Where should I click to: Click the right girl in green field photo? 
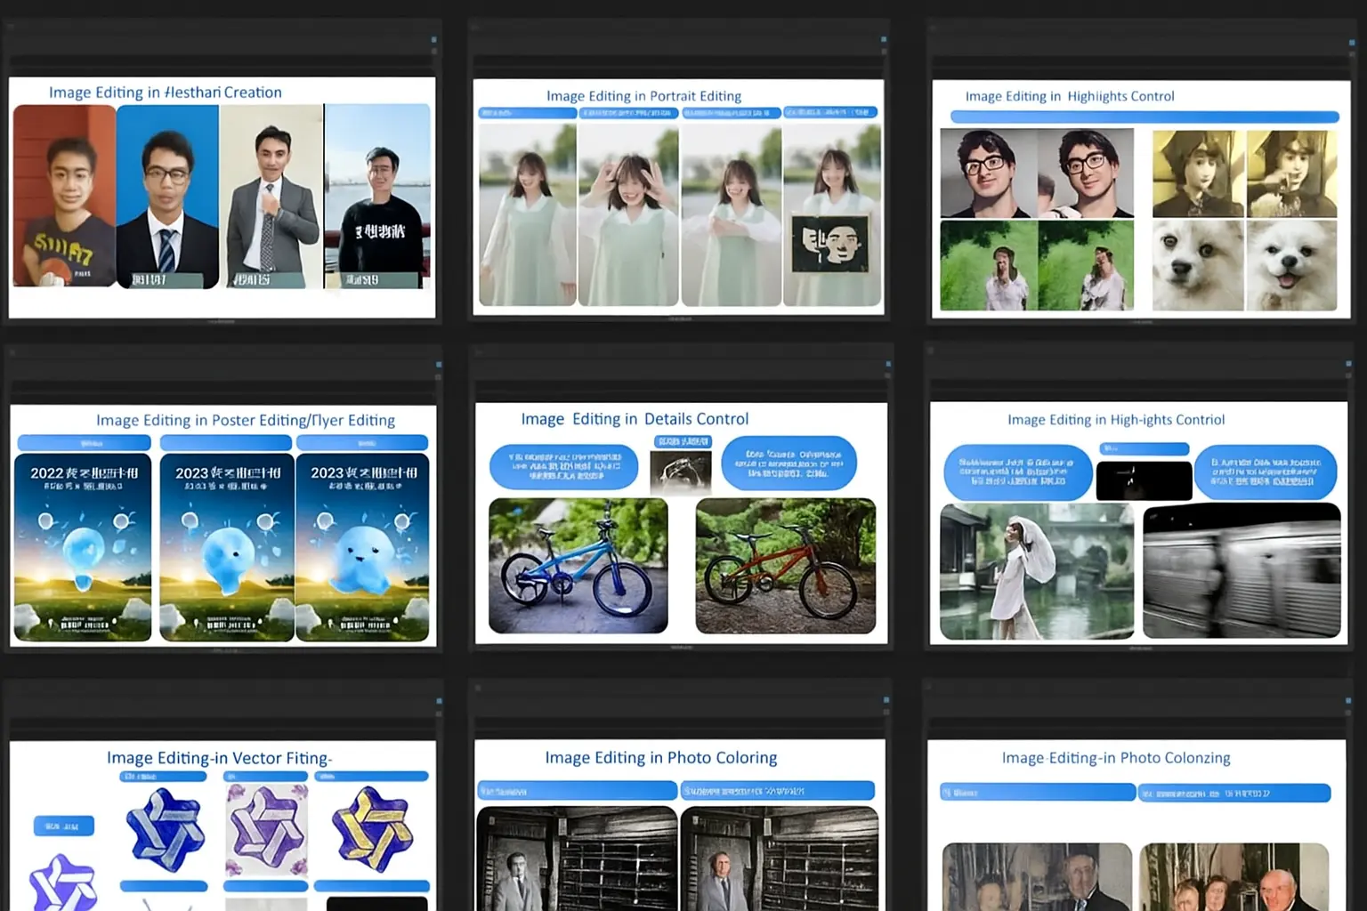coord(1086,266)
